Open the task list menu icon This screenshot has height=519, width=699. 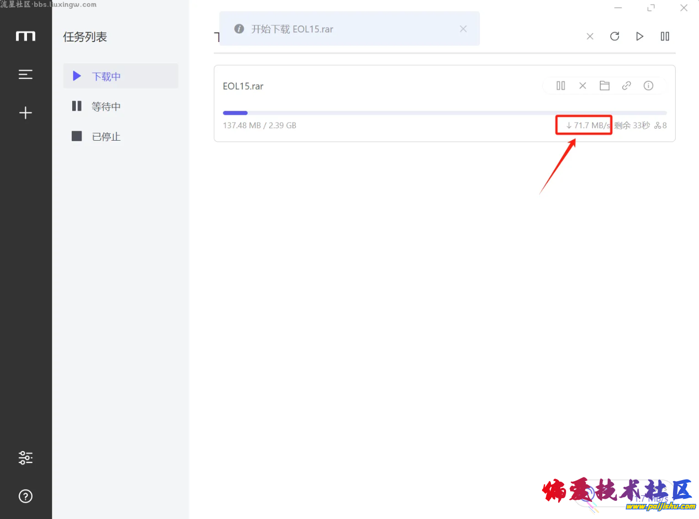tap(25, 75)
